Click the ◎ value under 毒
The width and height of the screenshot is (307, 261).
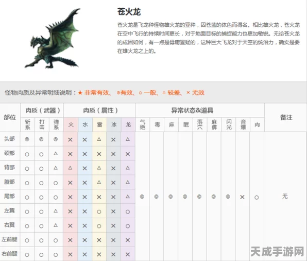pos(156,197)
